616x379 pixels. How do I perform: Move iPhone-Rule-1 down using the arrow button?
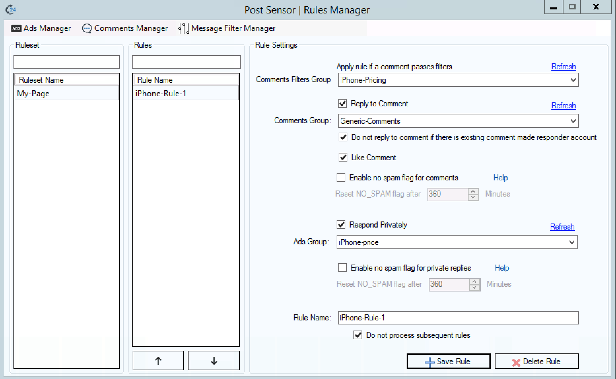pyautogui.click(x=213, y=360)
